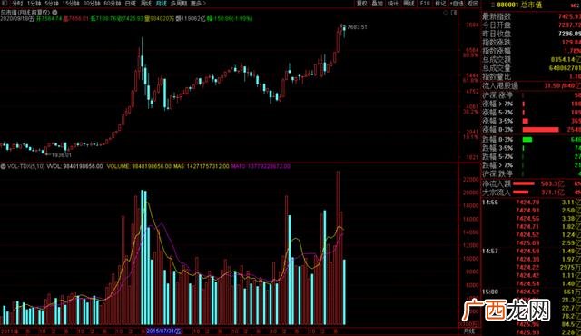Switch chart to 60分钟 period
Viewport: 581px width, 336px height.
[113, 4]
